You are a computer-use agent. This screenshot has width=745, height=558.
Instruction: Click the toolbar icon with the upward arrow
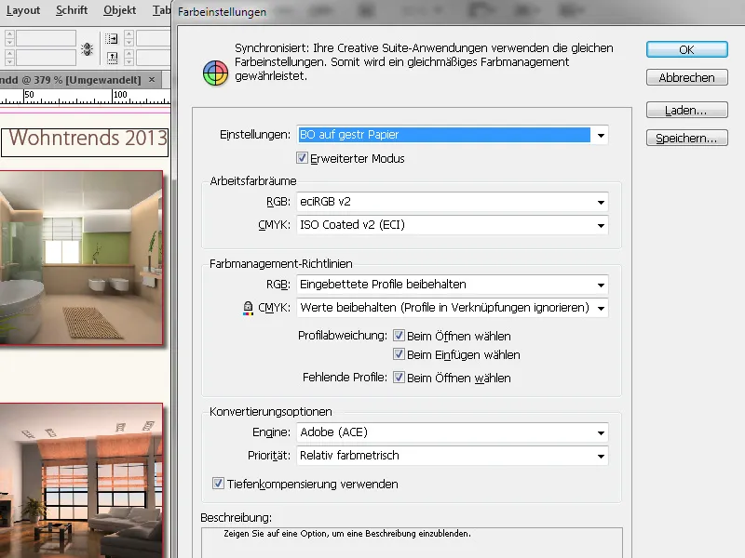click(112, 56)
